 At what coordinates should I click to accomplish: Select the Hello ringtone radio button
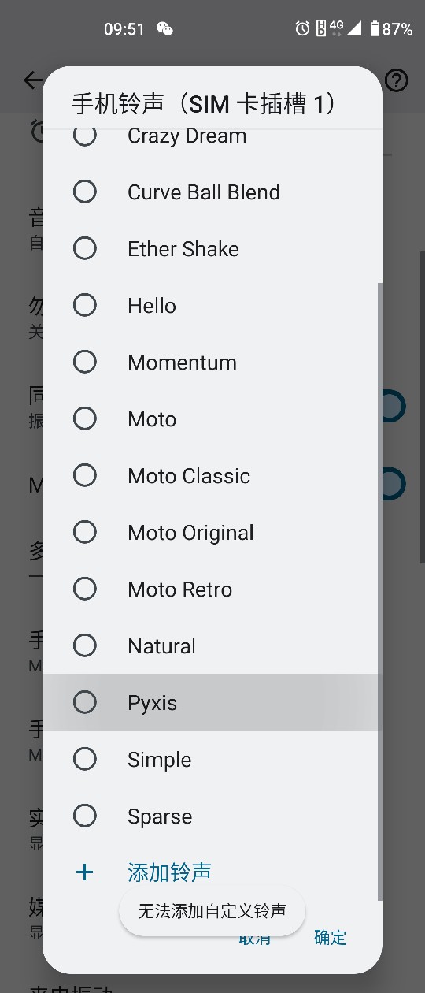point(85,305)
